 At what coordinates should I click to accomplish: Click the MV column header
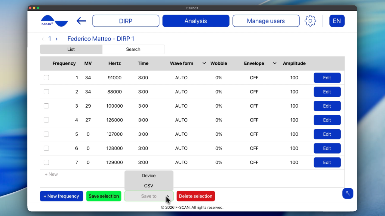(x=88, y=63)
